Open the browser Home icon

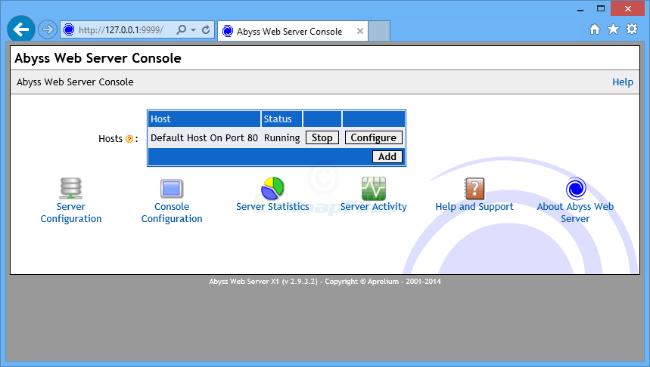point(595,29)
